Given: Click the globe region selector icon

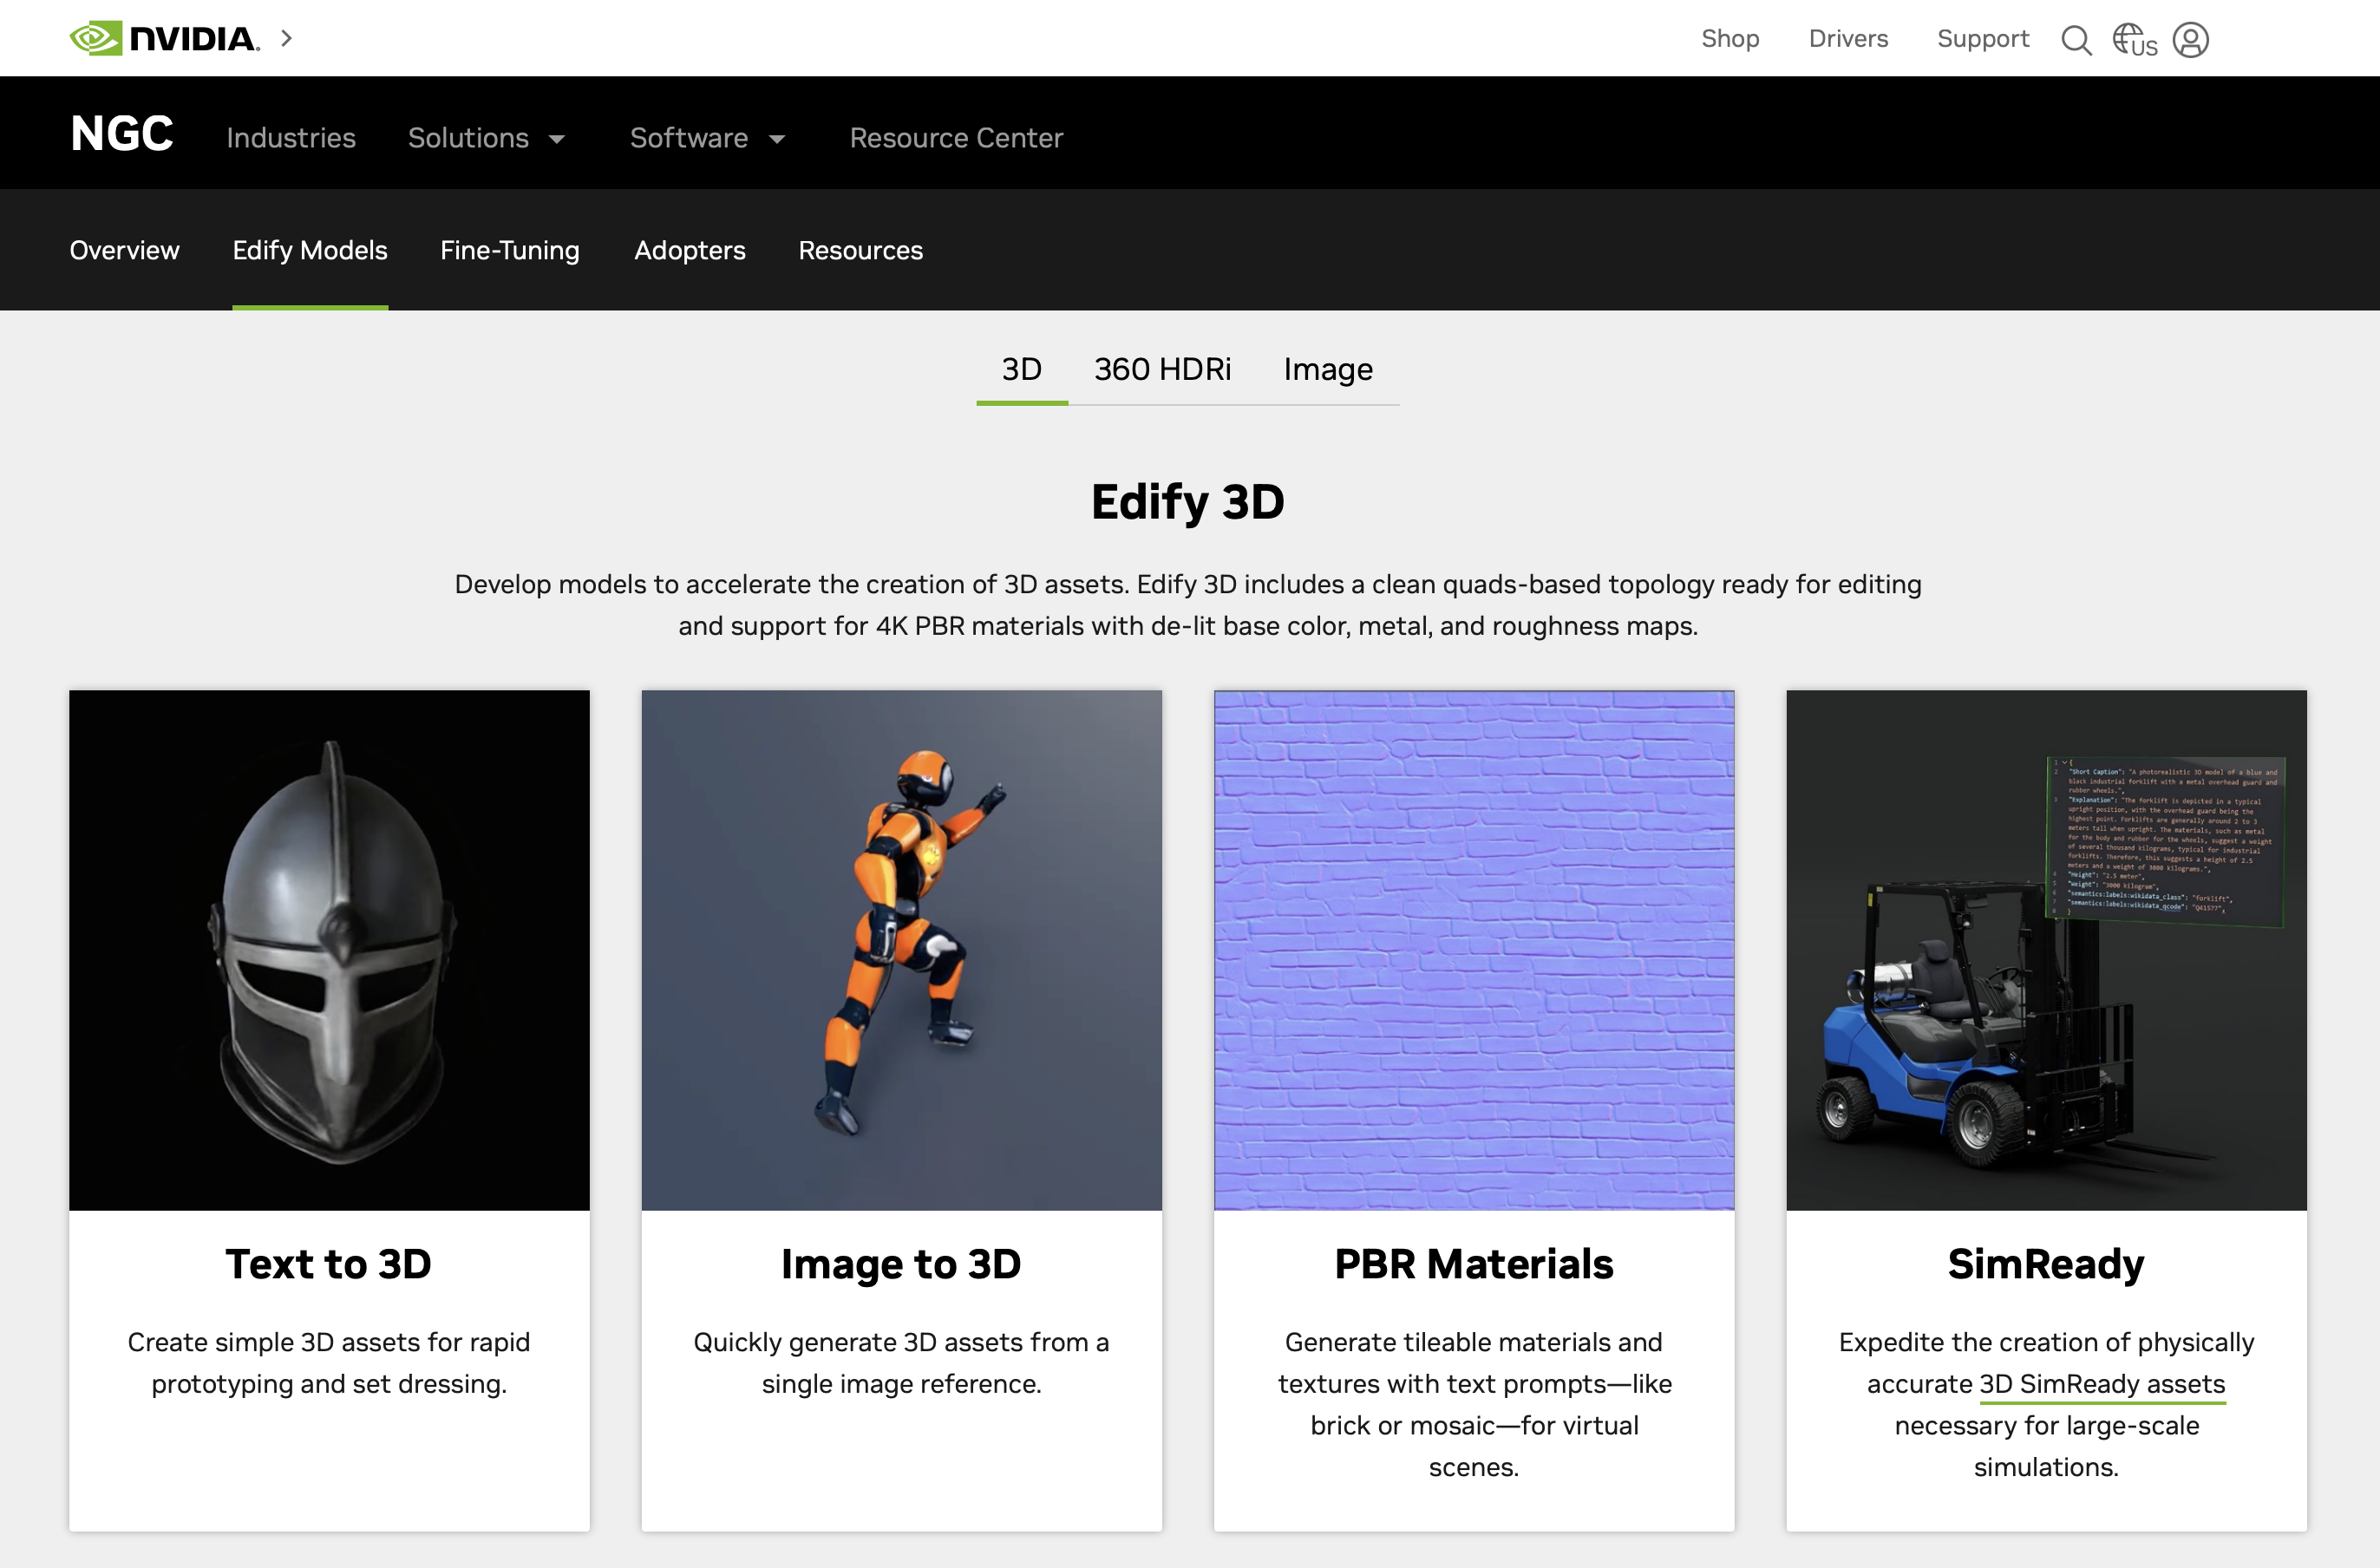Looking at the screenshot, I should click(2133, 40).
